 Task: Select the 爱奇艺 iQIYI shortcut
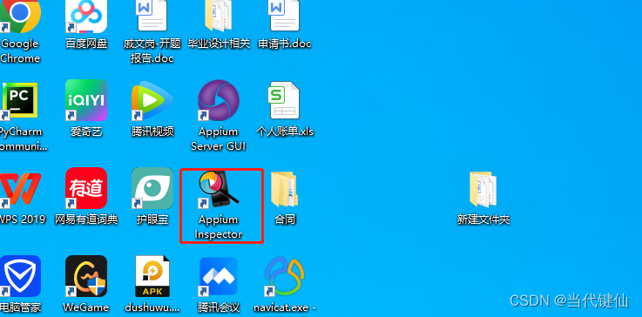coord(86,100)
